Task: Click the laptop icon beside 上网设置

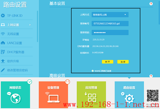Action: pyautogui.click(x=3, y=25)
